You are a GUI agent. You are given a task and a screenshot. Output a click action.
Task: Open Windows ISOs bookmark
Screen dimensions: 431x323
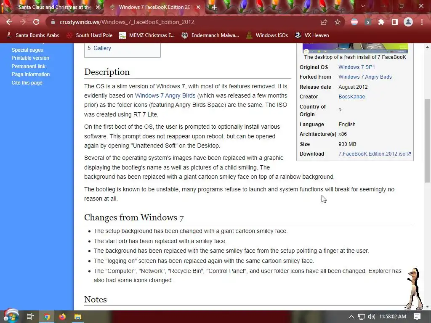267,35
